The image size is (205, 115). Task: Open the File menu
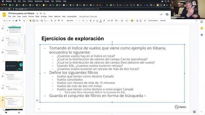pyautogui.click(x=10, y=16)
